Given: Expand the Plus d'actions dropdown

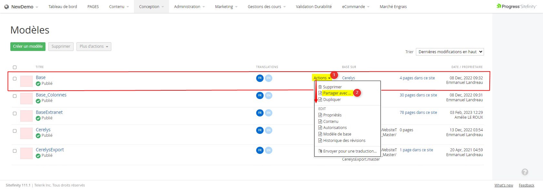Looking at the screenshot, I should (x=94, y=46).
